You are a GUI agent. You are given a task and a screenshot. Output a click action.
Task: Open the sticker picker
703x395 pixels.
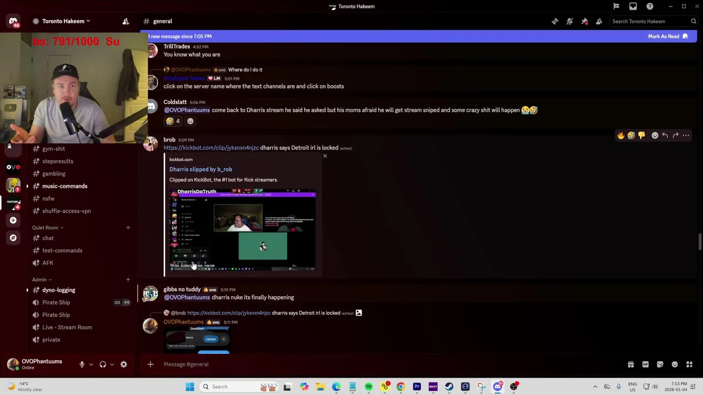point(660,364)
